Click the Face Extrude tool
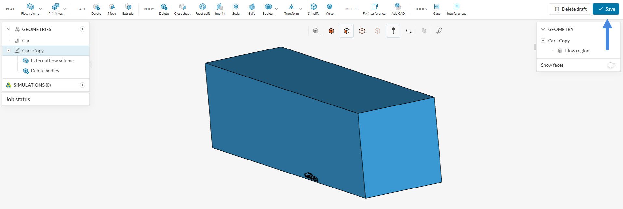 128,9
